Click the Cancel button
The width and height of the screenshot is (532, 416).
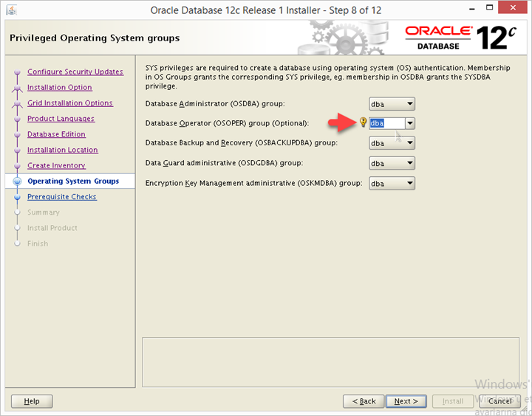499,401
